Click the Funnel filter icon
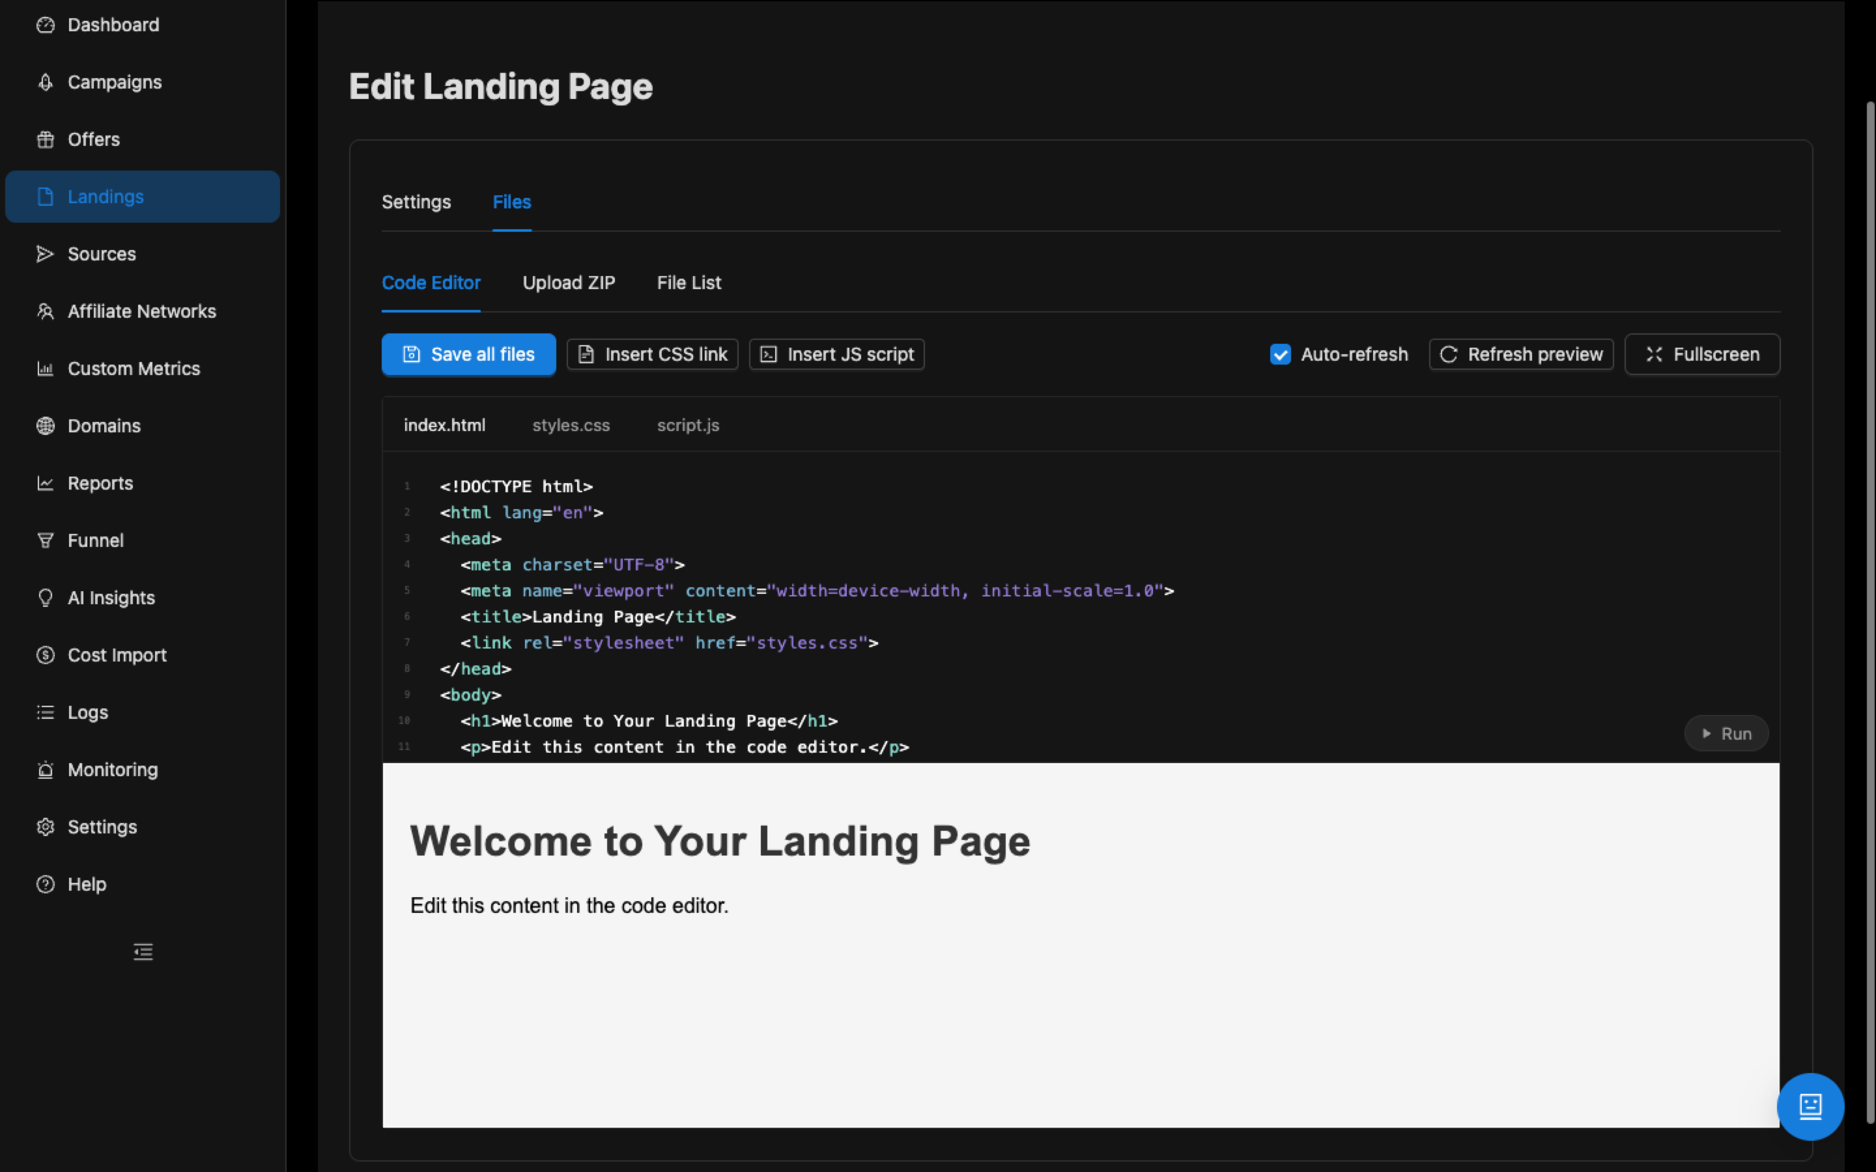The width and height of the screenshot is (1876, 1172). click(x=46, y=541)
